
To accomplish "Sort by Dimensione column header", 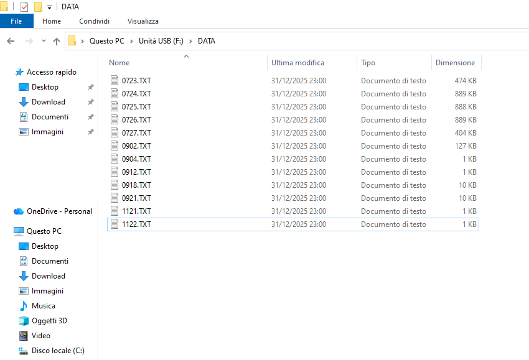I will click(455, 63).
